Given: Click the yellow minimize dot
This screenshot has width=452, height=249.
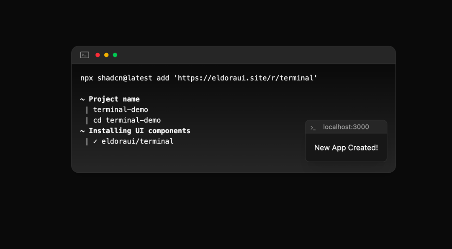Looking at the screenshot, I should pyautogui.click(x=106, y=55).
